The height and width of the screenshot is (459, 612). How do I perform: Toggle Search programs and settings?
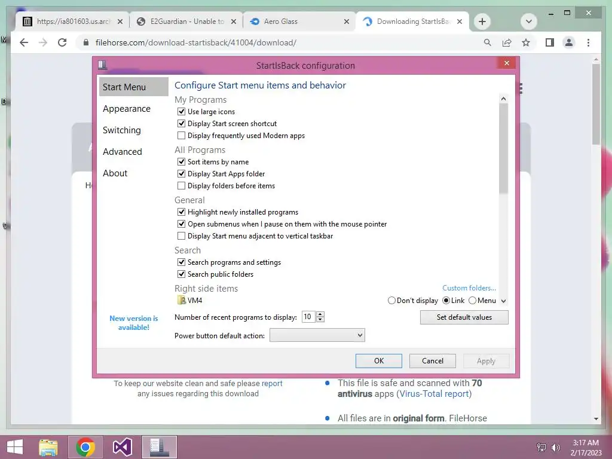[x=181, y=262]
